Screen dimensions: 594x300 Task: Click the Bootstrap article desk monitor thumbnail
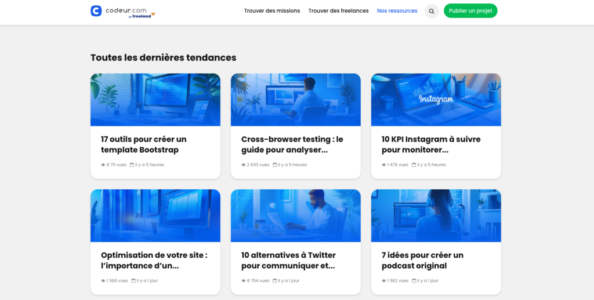click(x=155, y=99)
